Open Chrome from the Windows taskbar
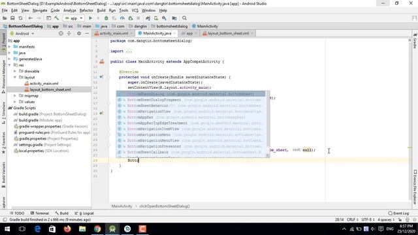418x235 pixels. pyautogui.click(x=97, y=229)
